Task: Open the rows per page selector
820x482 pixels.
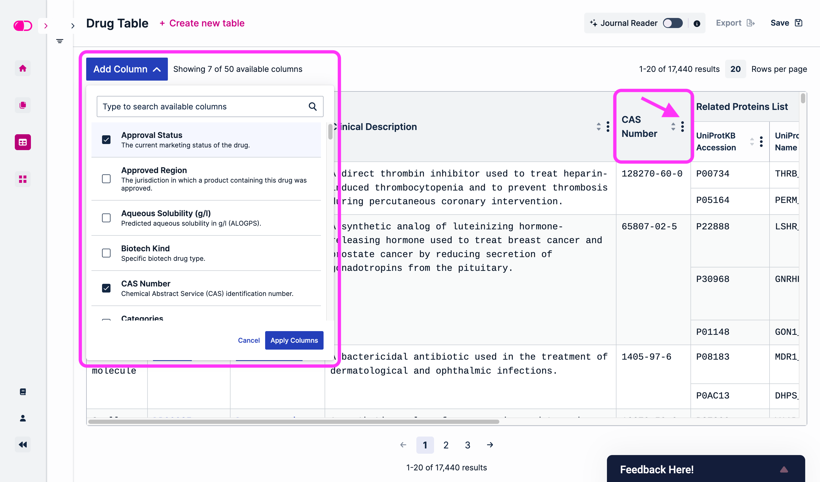Action: coord(735,69)
